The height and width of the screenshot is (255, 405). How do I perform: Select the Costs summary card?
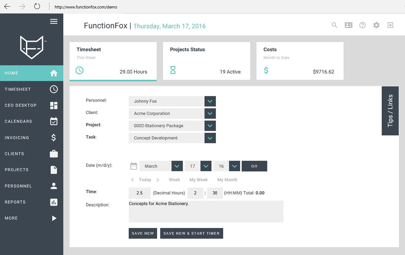tap(300, 61)
